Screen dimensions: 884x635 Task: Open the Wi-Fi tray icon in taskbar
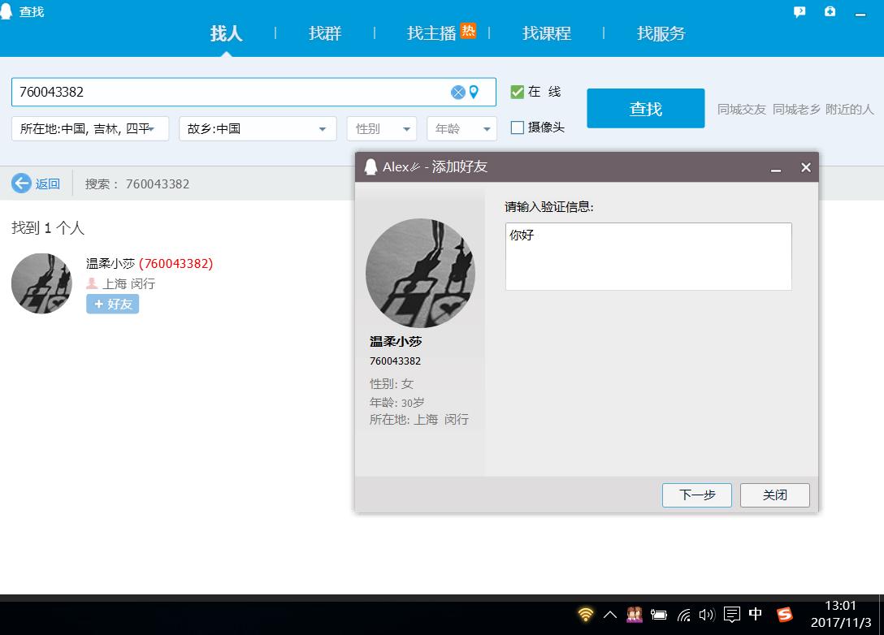click(586, 614)
